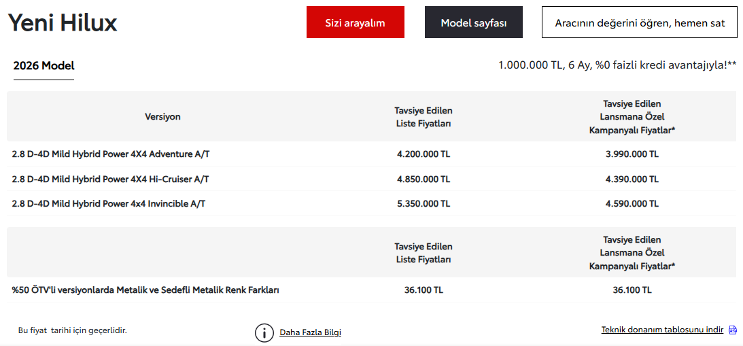The width and height of the screenshot is (743, 346).
Task: Click second table's Tavsiye Edilen Liste Fiyatları header
Action: [x=424, y=253]
